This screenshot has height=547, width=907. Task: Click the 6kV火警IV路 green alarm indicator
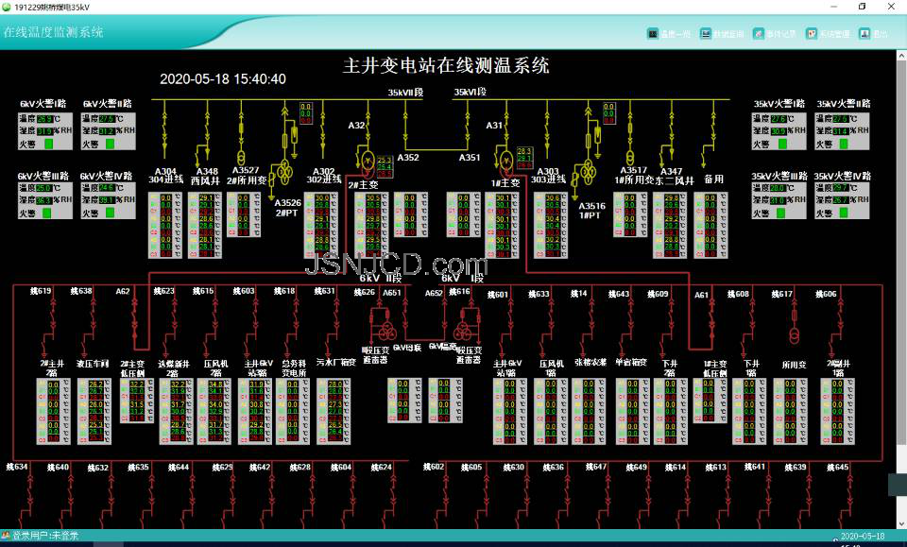pos(110,213)
